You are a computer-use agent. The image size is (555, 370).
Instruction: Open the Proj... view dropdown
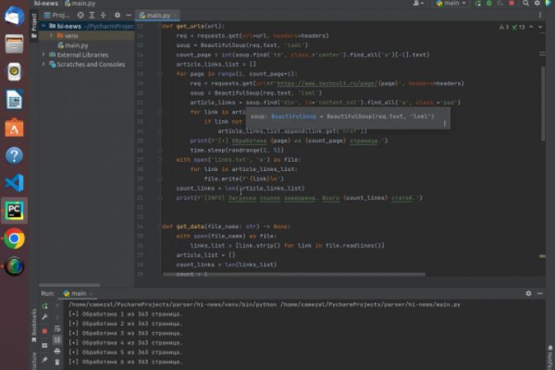click(x=56, y=15)
